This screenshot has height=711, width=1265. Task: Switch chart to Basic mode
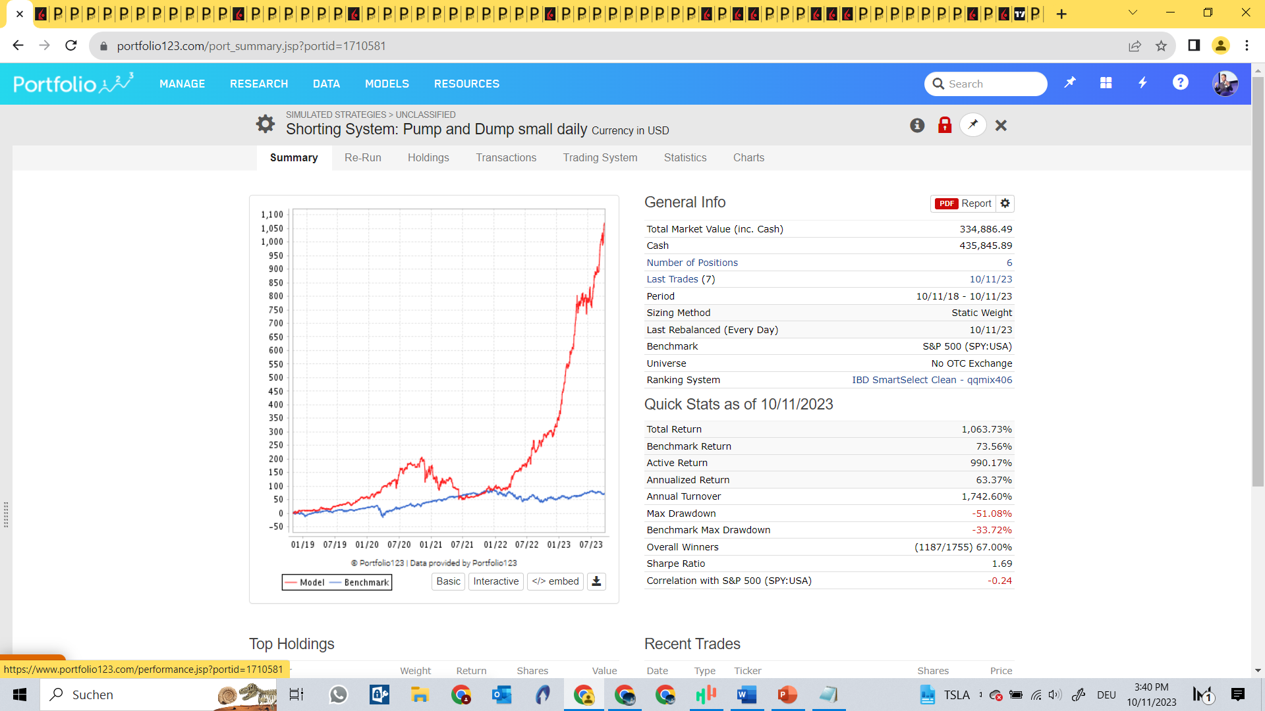[x=448, y=581]
